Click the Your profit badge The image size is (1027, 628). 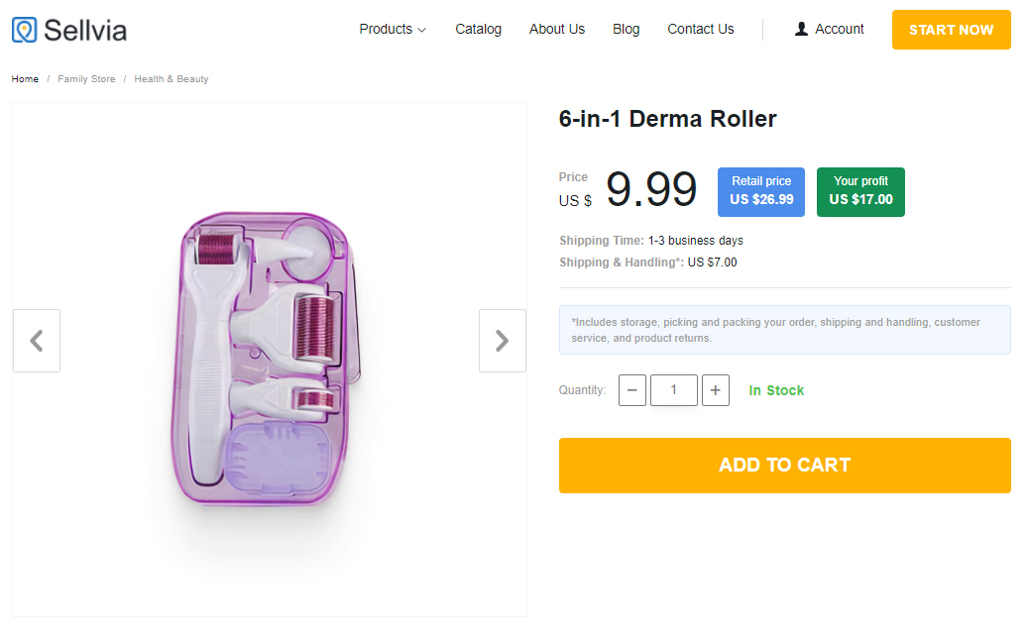[859, 190]
